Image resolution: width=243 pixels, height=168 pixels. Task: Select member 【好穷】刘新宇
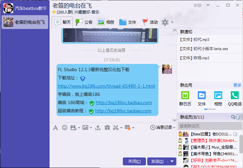coord(208,160)
